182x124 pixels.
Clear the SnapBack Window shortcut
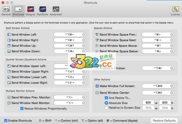pos(172,68)
